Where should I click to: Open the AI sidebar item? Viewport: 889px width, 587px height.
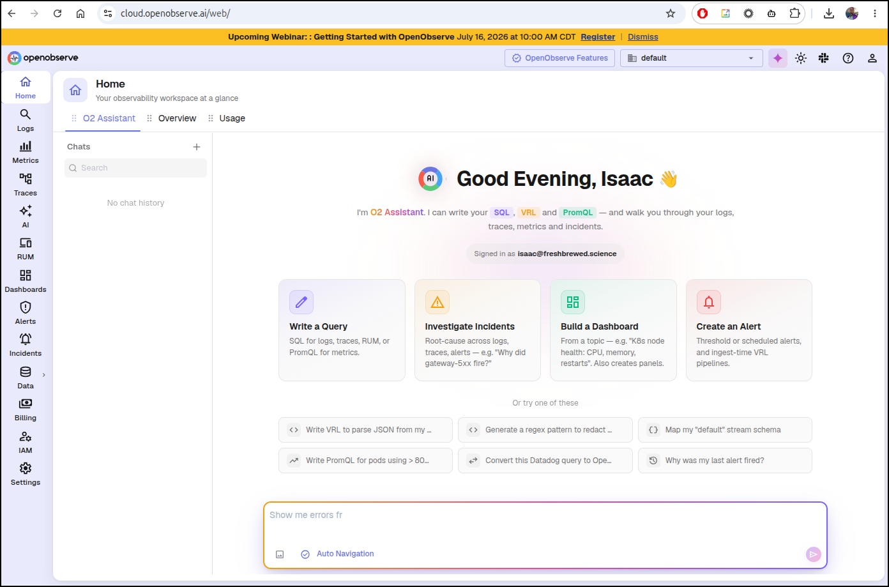(x=26, y=217)
